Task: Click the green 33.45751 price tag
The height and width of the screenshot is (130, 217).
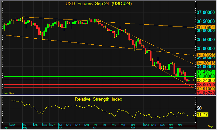Action: (x=206, y=72)
